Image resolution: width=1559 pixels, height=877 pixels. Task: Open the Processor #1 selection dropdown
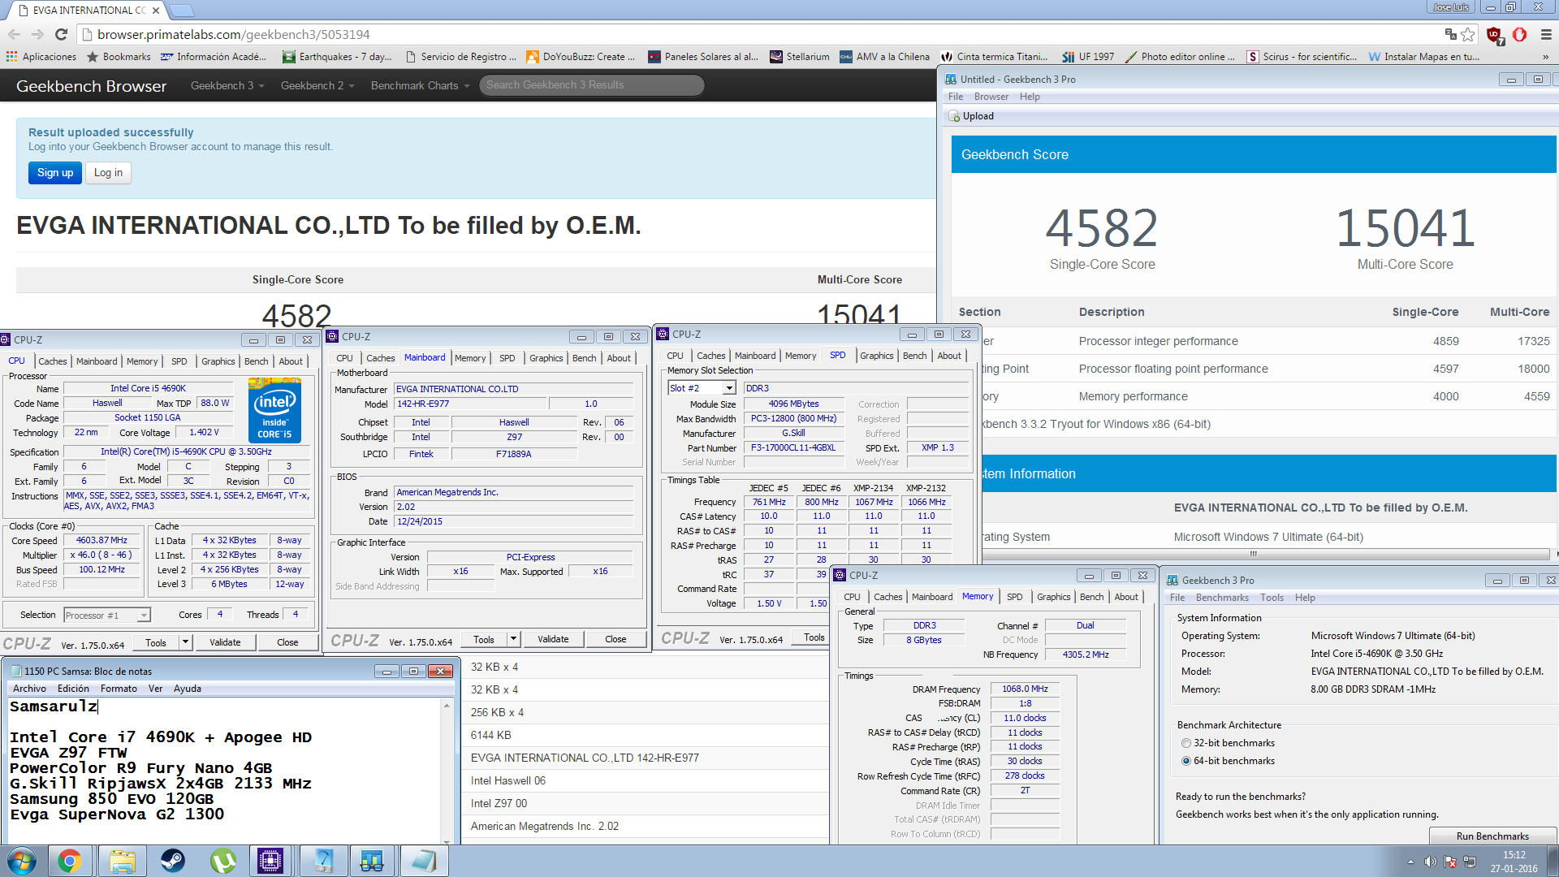(x=107, y=616)
